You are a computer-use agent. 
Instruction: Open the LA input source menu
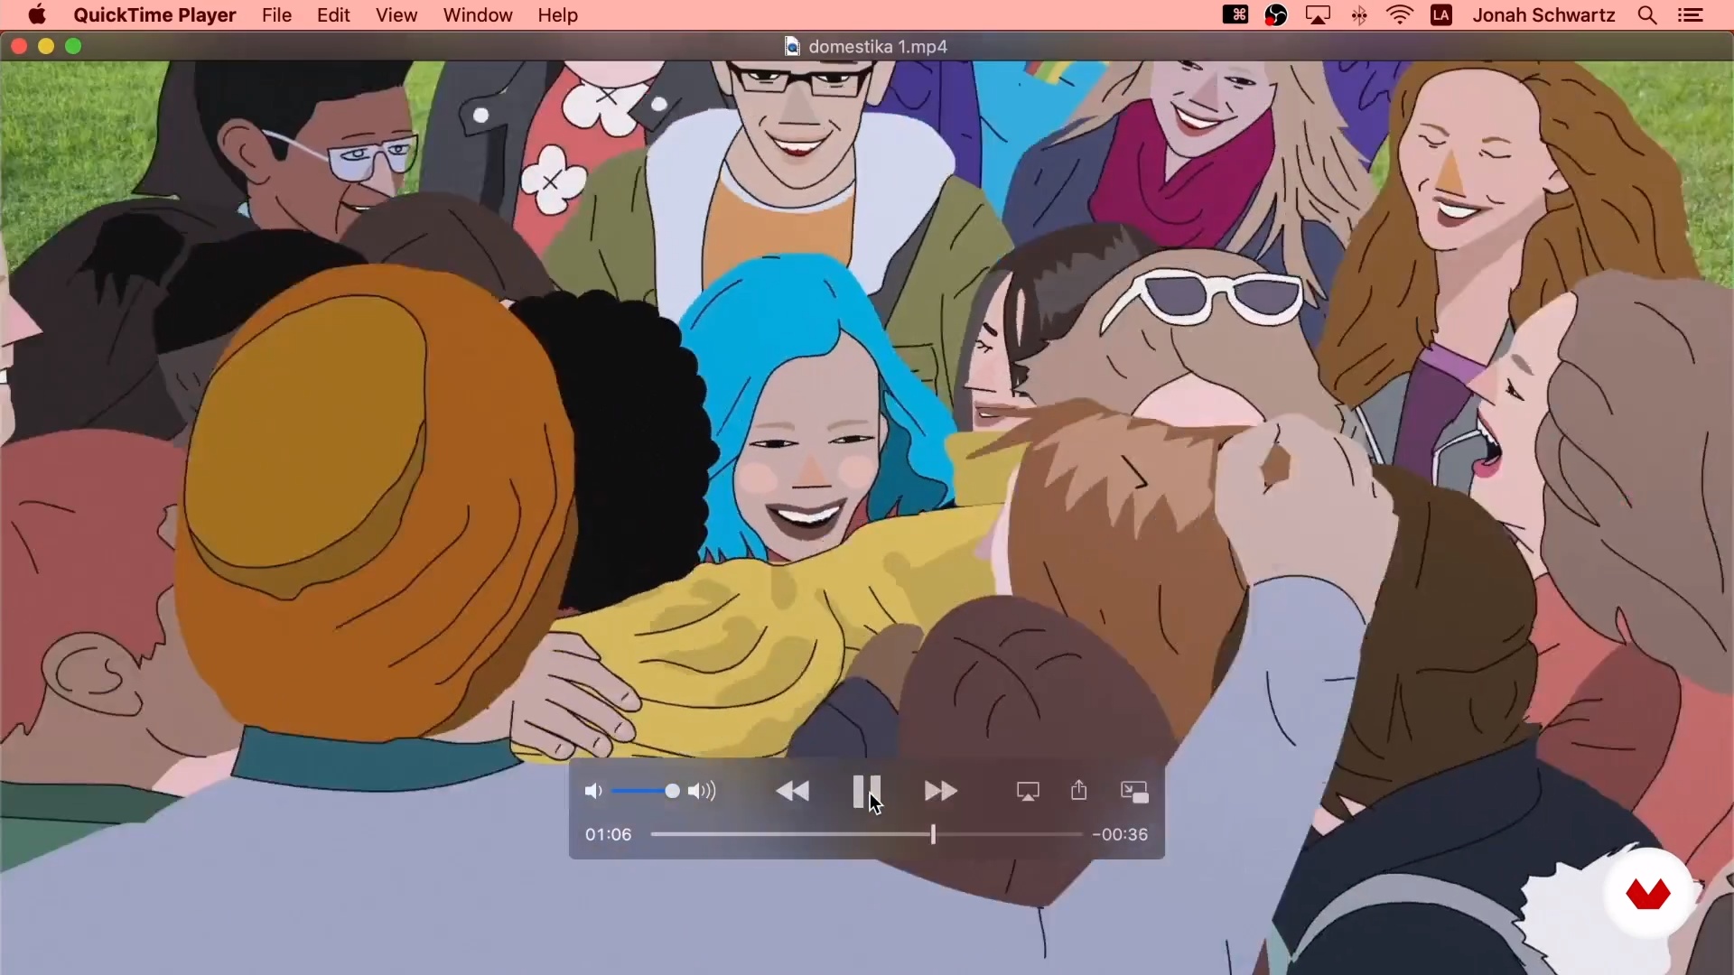coord(1441,15)
